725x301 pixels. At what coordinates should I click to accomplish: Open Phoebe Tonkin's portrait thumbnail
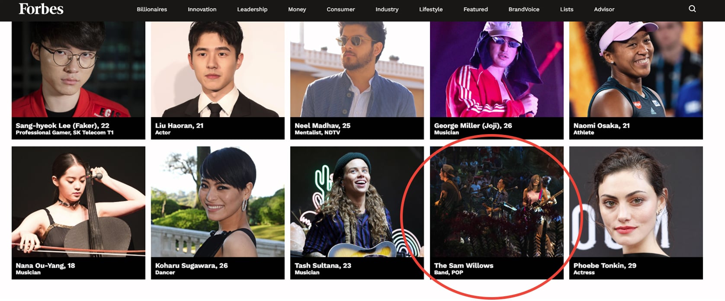636,202
